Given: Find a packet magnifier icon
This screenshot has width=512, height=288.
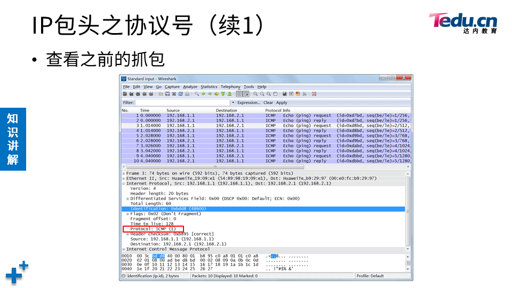Looking at the screenshot, I should (197, 94).
